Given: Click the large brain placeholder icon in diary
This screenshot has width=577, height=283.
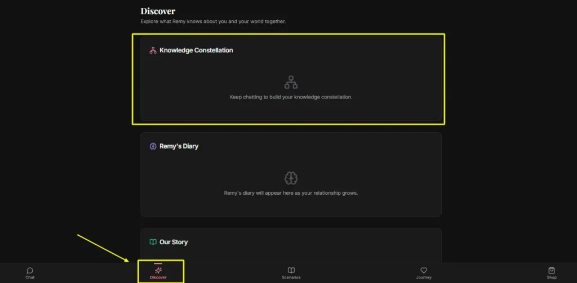Looking at the screenshot, I should coord(291,178).
